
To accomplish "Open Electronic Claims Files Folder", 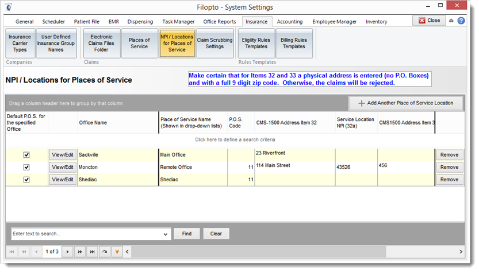I will point(101,44).
